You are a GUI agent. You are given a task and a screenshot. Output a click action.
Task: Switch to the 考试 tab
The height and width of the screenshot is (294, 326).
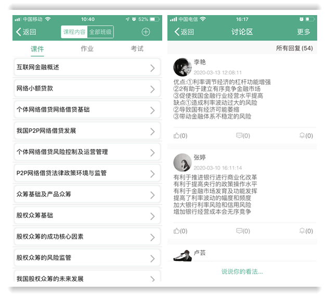tap(137, 49)
